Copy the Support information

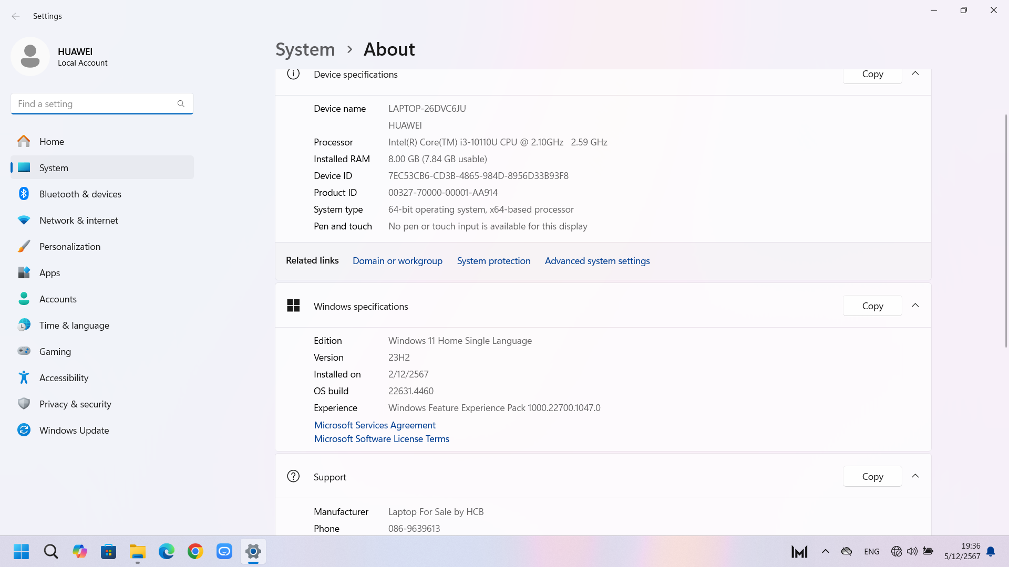(x=872, y=477)
